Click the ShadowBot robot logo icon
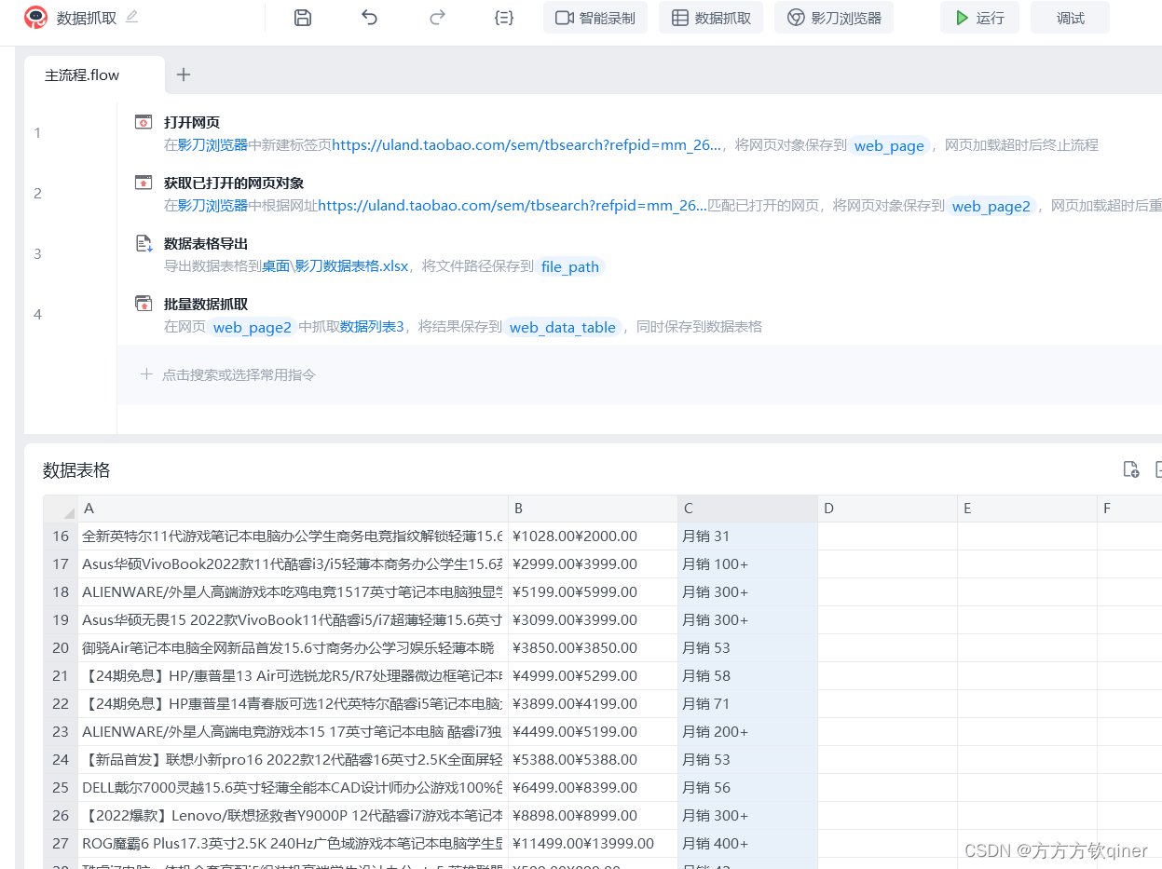1162x869 pixels. pyautogui.click(x=35, y=17)
